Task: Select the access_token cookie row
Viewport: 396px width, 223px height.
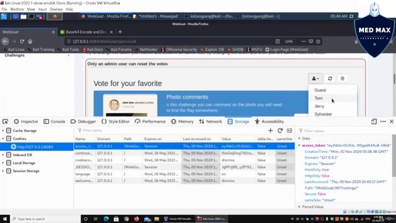Action: (184, 146)
